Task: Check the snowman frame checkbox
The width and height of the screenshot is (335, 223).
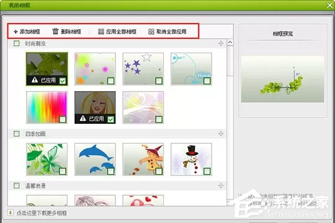Action: coord(207,171)
